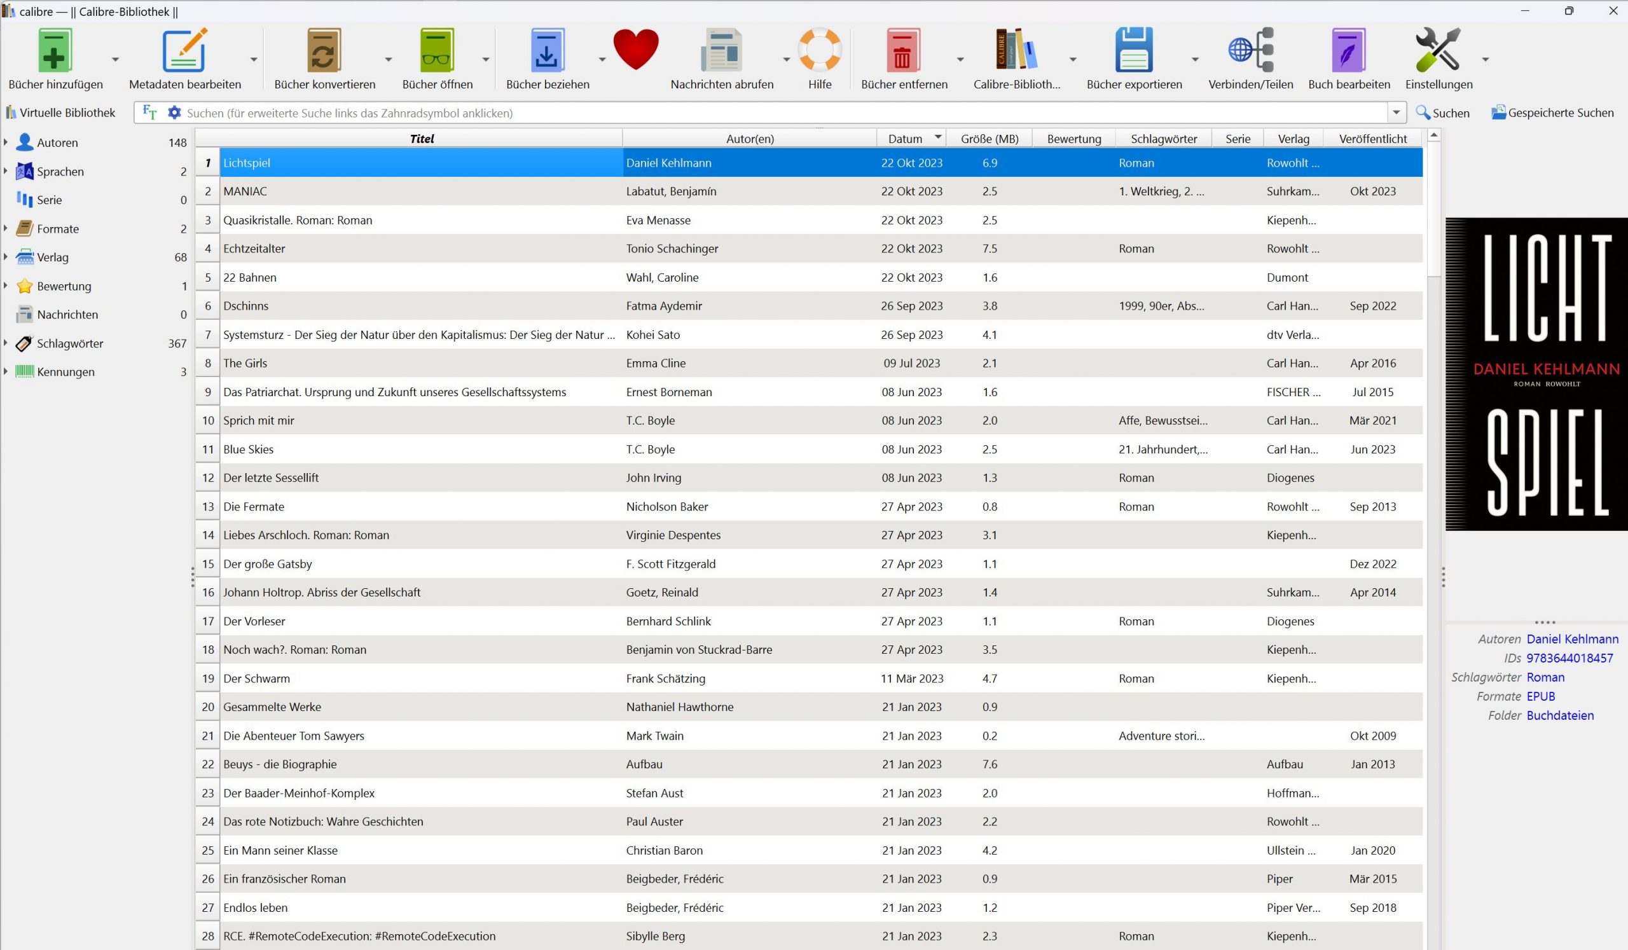1628x950 pixels.
Task: Click the Suchen button
Action: [x=1442, y=113]
